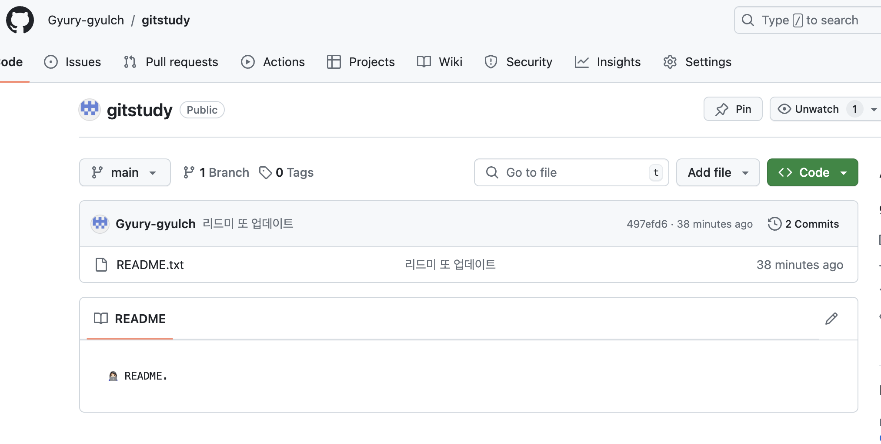The image size is (881, 444).
Task: View the 2 Commits history
Action: pos(804,224)
